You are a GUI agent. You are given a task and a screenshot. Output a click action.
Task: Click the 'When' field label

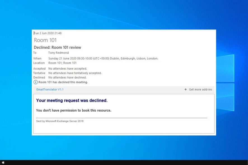click(x=37, y=58)
